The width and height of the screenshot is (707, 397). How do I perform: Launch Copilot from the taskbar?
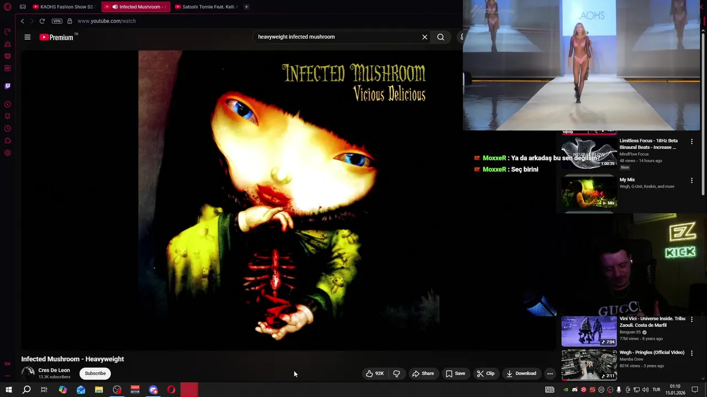click(x=63, y=390)
